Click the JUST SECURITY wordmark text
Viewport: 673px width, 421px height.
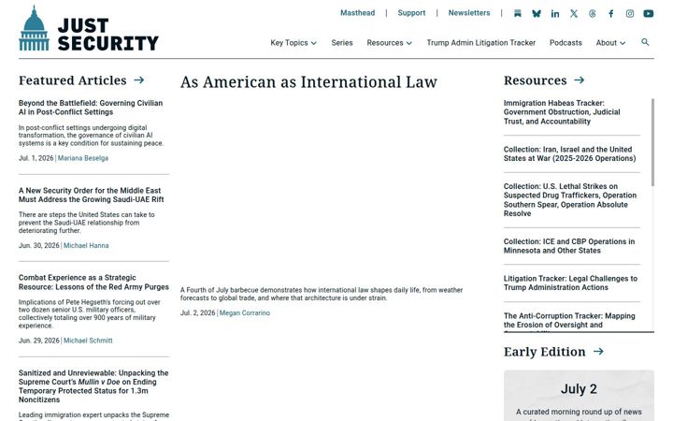point(108,35)
